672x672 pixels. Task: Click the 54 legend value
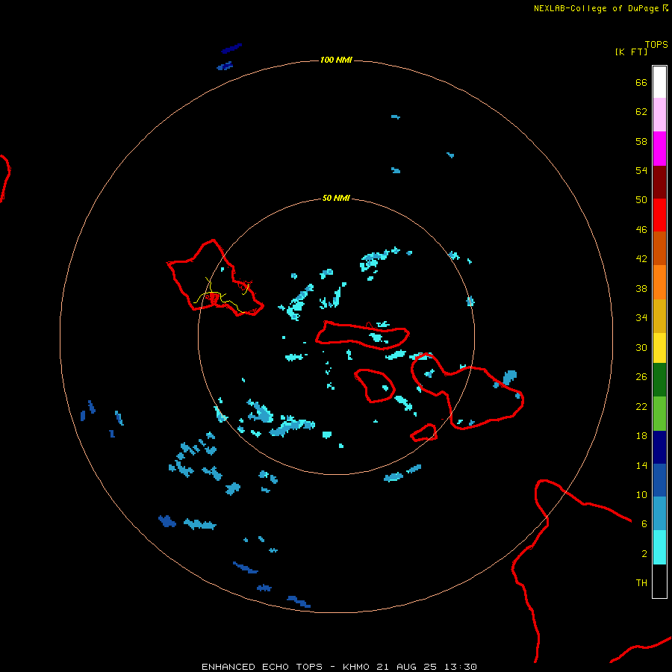641,170
